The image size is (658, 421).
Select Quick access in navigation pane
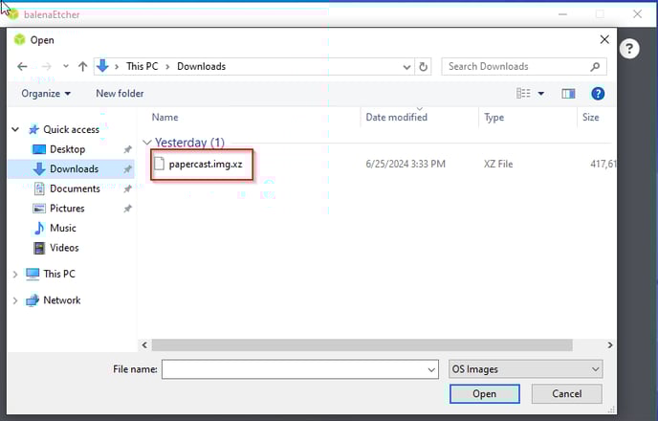[x=71, y=129]
